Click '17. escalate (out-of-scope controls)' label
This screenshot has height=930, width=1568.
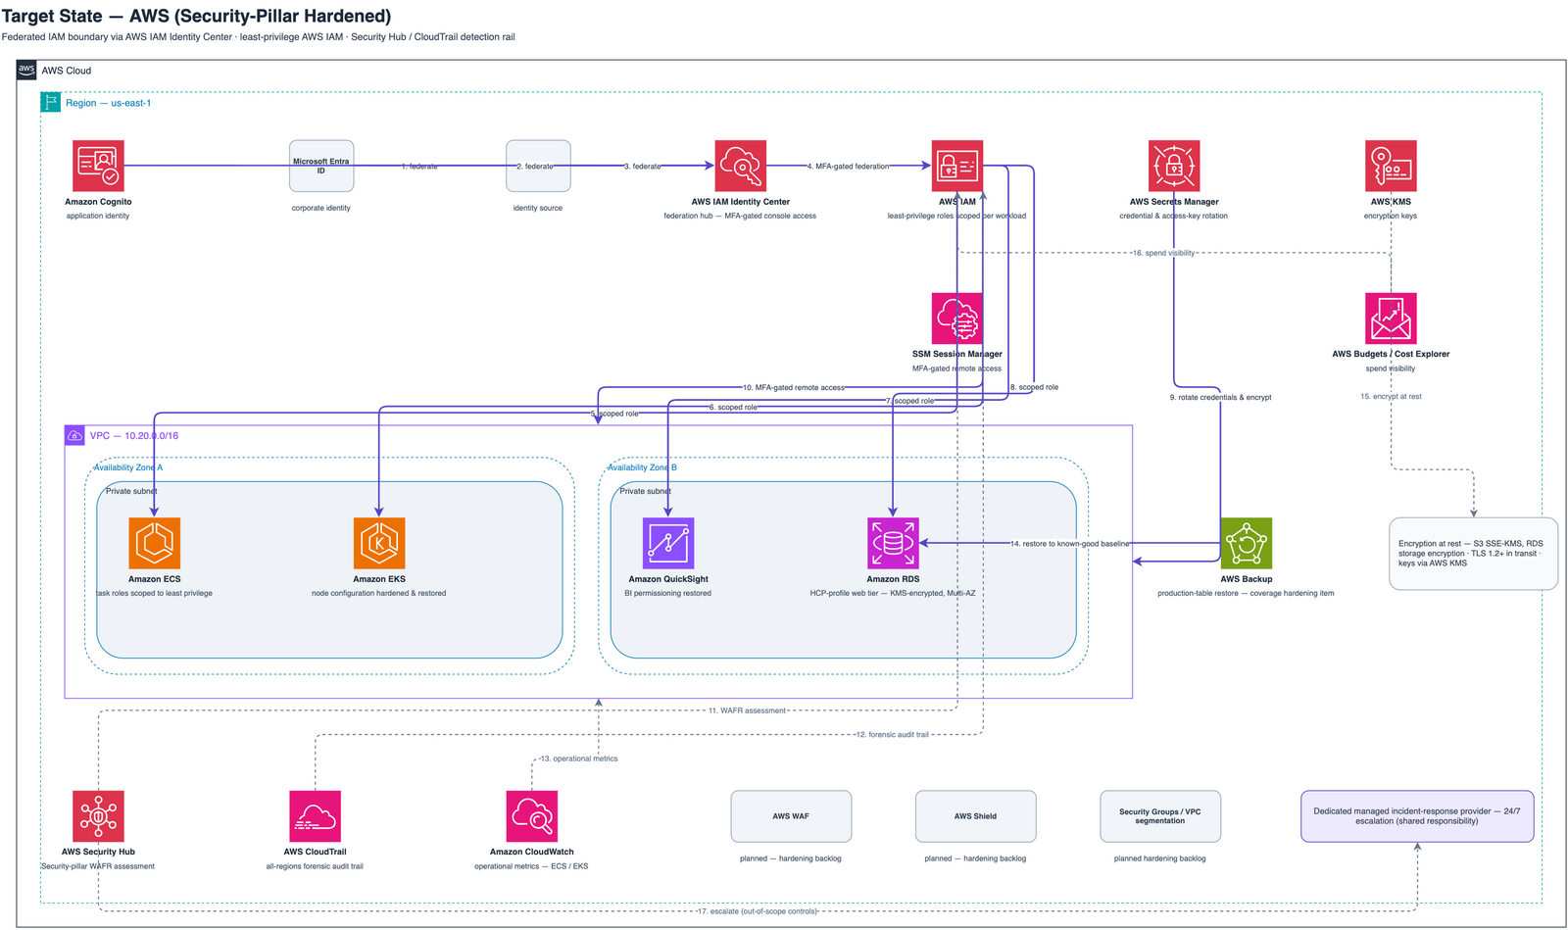click(758, 911)
